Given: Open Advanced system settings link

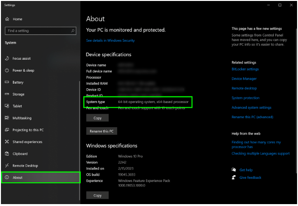Looking at the screenshot, I should pyautogui.click(x=251, y=108).
